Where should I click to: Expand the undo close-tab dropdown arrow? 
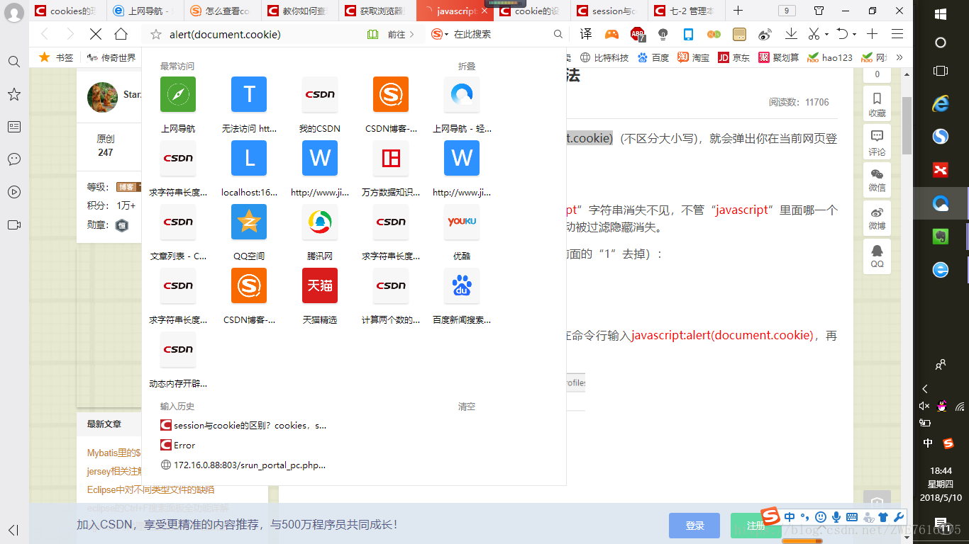[854, 35]
